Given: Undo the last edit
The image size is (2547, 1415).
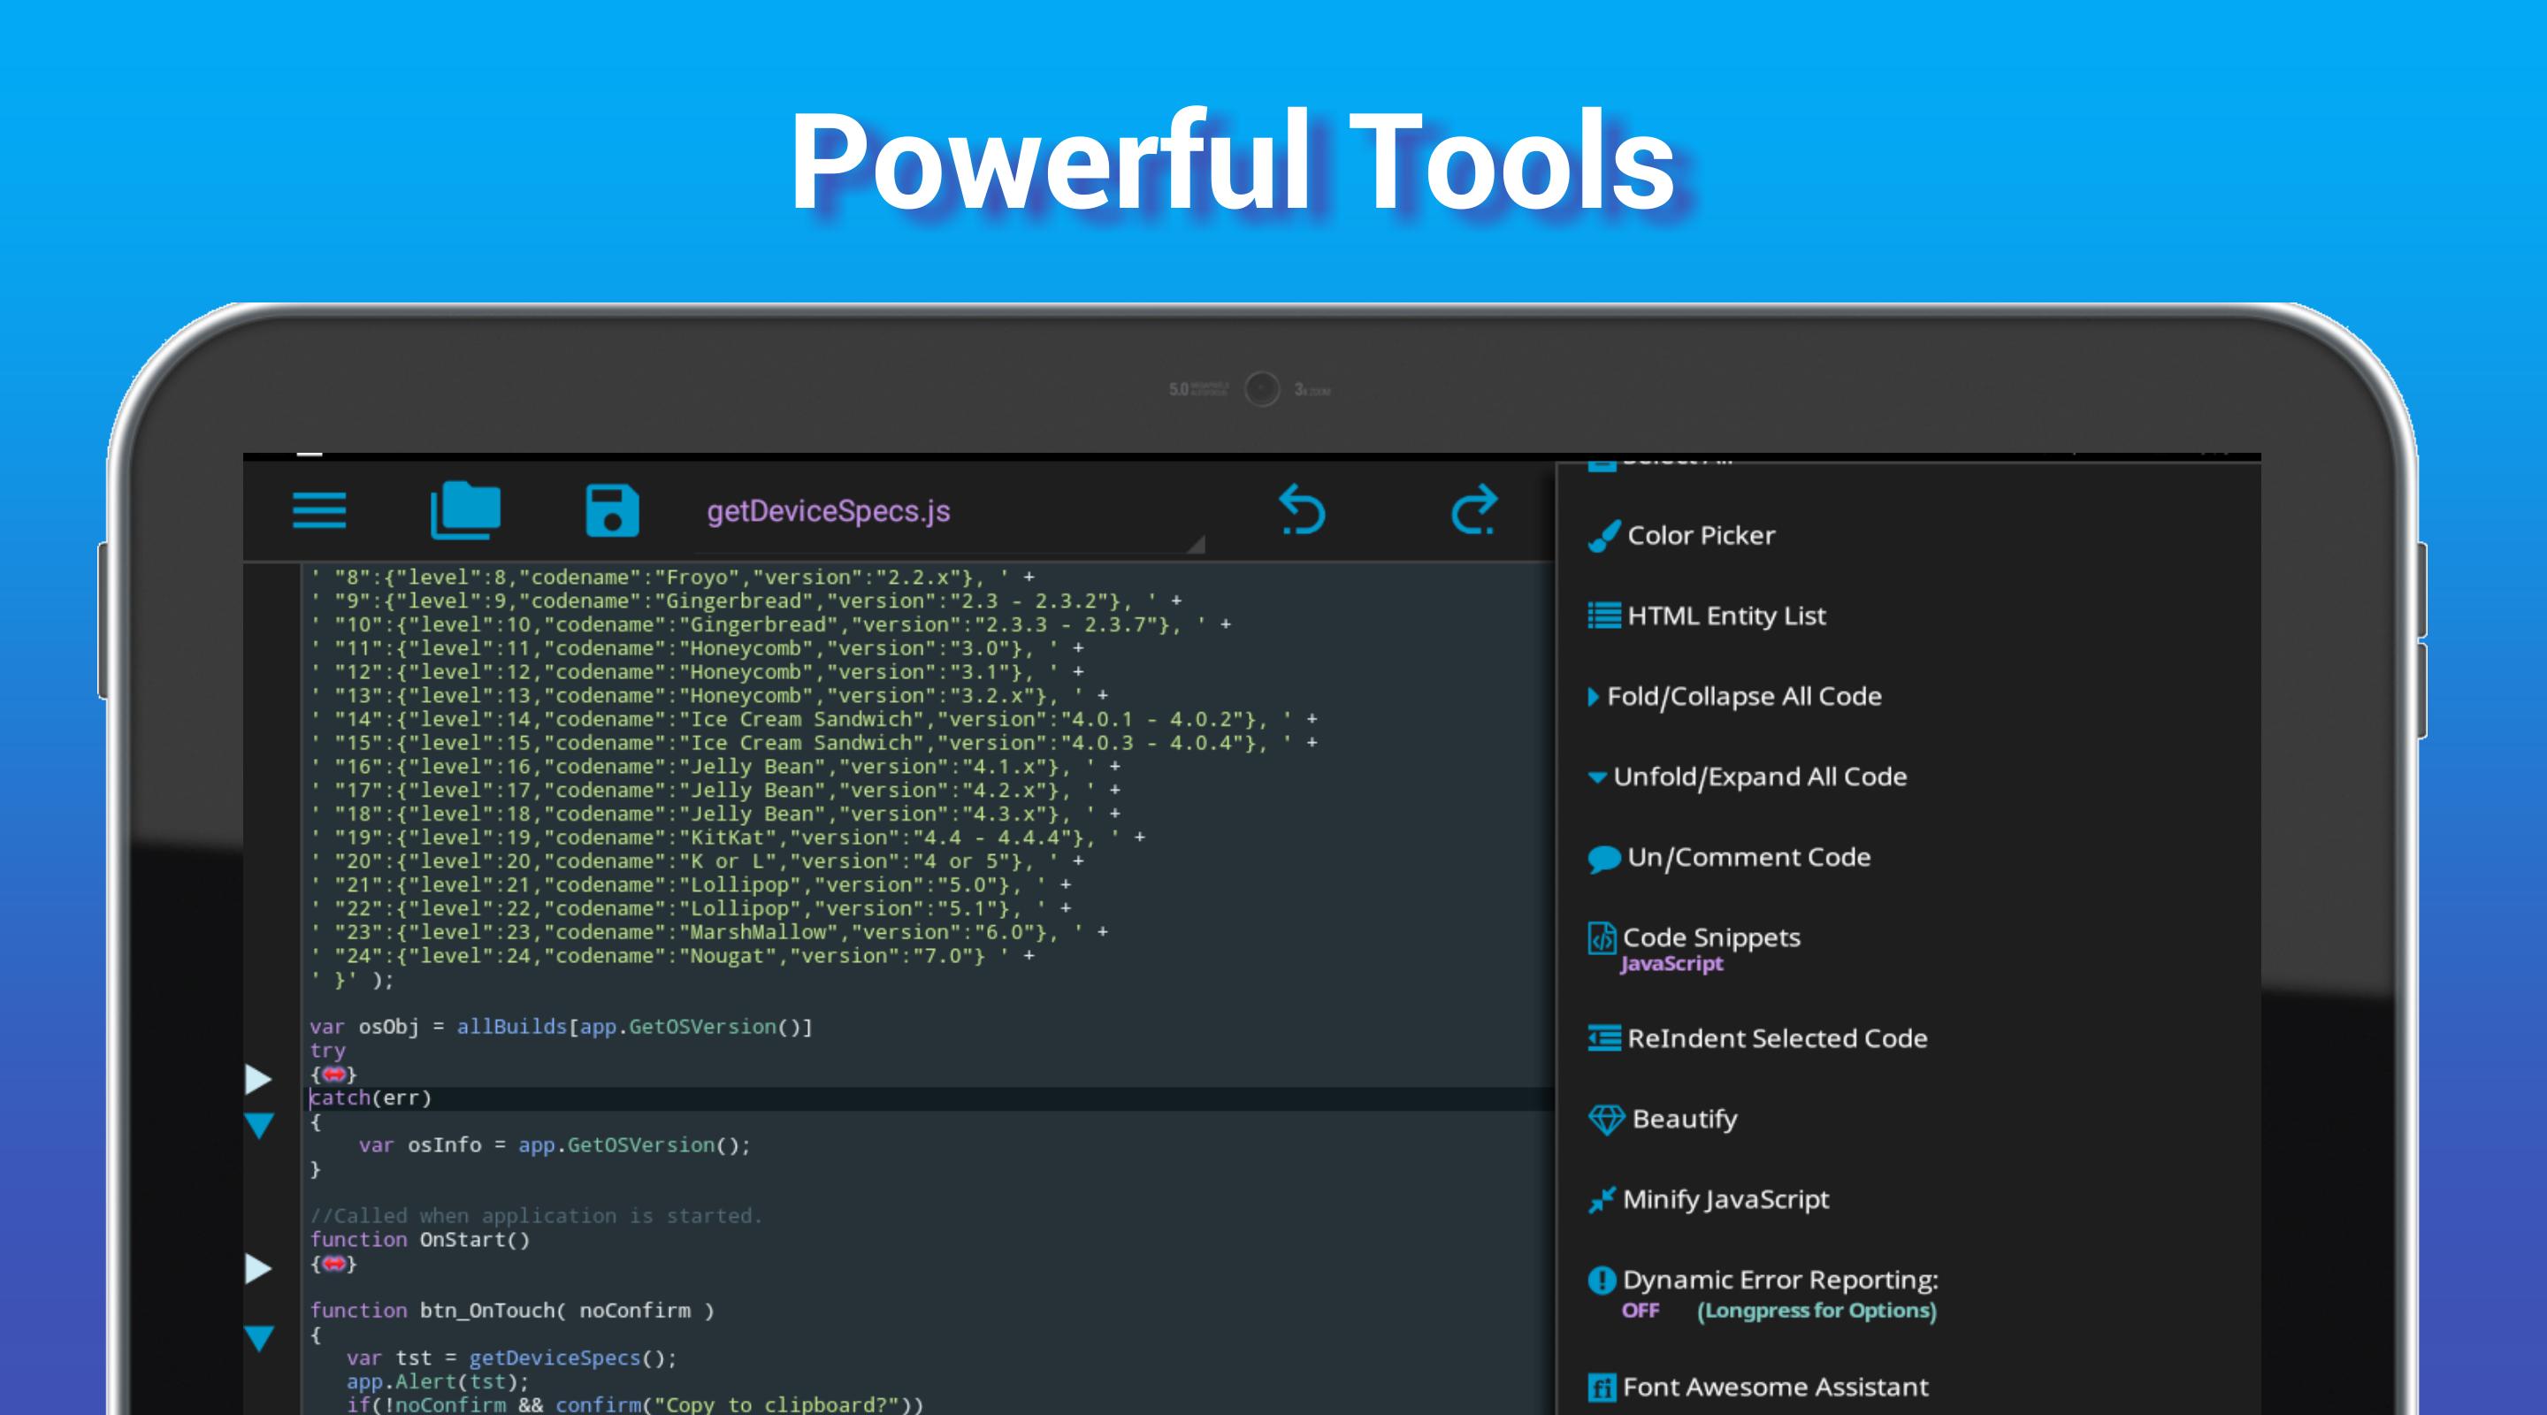Looking at the screenshot, I should 1301,509.
